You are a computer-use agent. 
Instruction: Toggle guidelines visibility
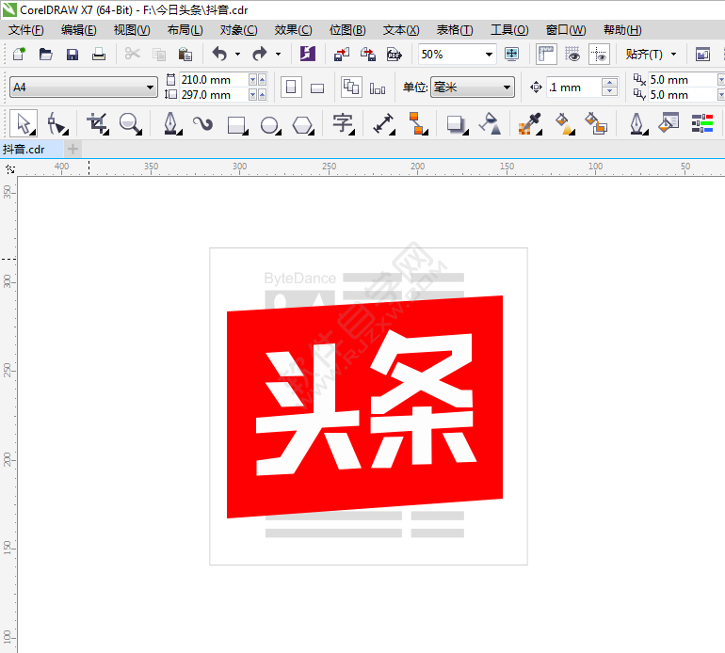(x=599, y=54)
